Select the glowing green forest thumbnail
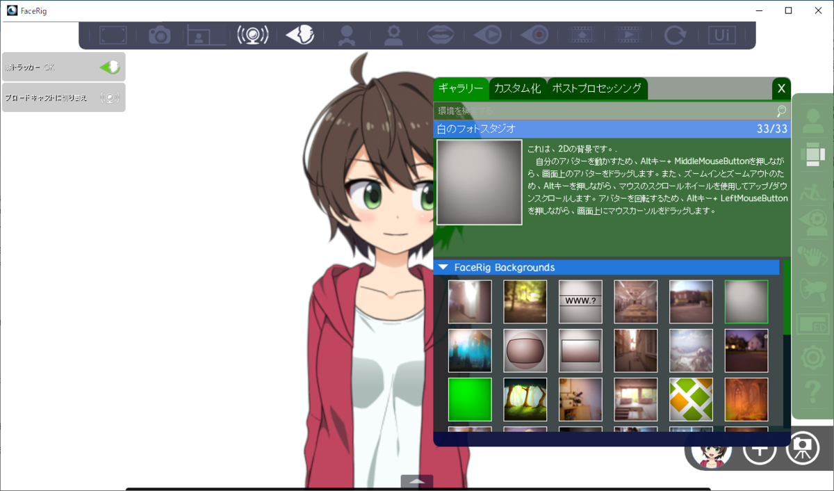The width and height of the screenshot is (834, 491). [525, 399]
